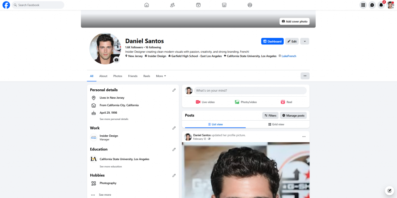Select the All profile tab
This screenshot has height=198, width=397.
[91, 76]
